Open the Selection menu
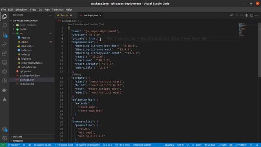The image size is (261, 147). point(21,9)
